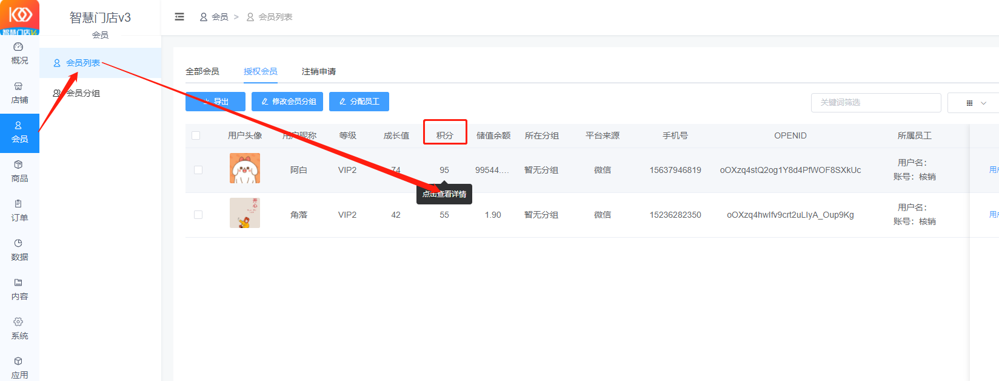The image size is (999, 381).
Task: Click points value 95 for 阿白
Action: coord(444,170)
